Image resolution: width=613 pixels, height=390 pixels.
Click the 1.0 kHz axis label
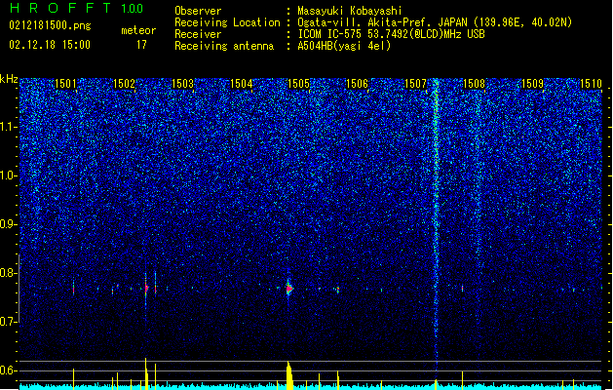click(8, 175)
